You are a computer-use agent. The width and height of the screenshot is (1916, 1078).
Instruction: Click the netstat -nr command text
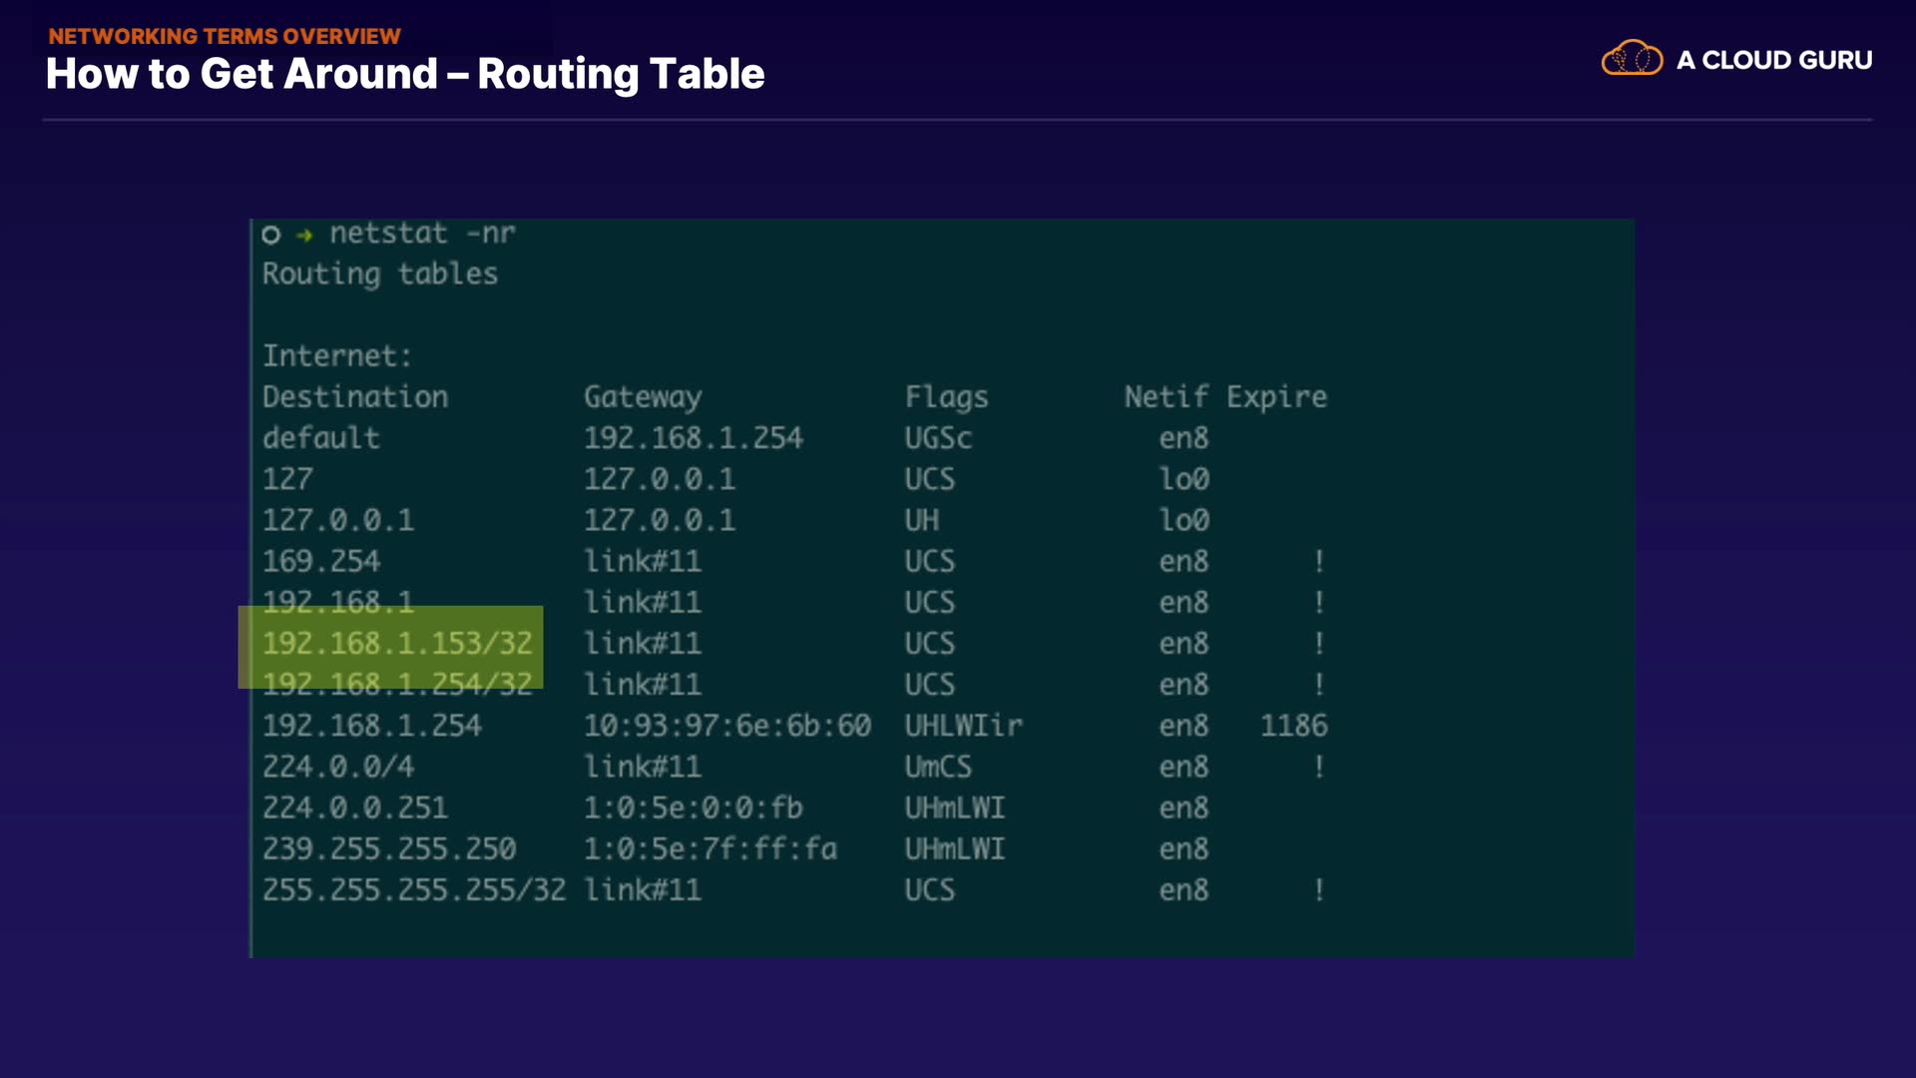coord(422,234)
